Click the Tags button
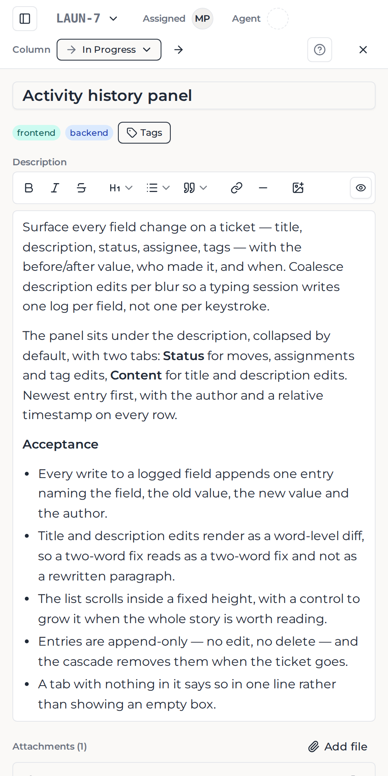388x776 pixels. coord(144,133)
